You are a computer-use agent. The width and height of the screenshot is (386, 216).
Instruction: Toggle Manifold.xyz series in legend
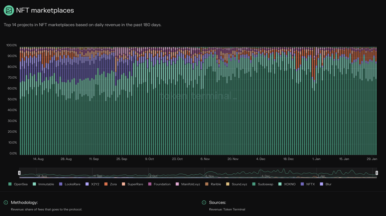(188, 184)
